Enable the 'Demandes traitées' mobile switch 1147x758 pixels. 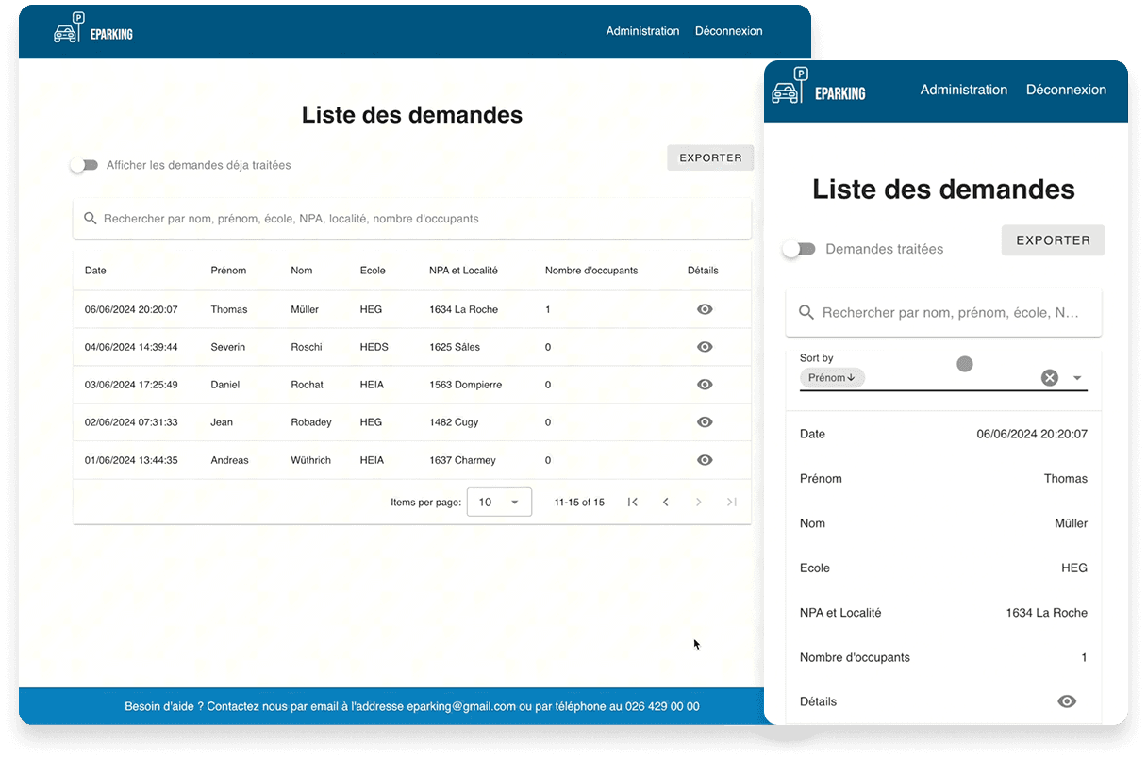coord(798,249)
